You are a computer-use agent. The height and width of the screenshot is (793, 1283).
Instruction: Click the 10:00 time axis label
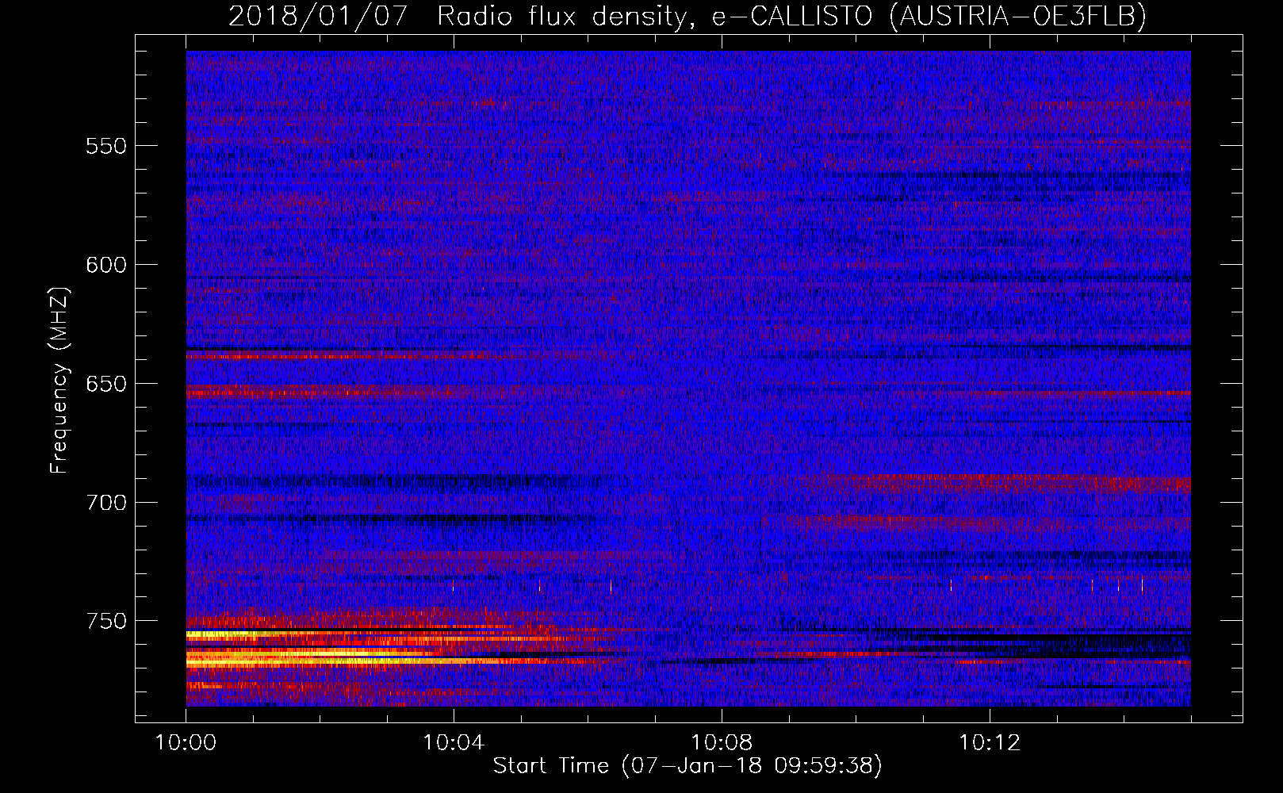186,743
